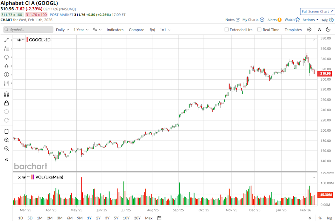The height and width of the screenshot is (221, 336).
Task: Click the Symbol search field
Action: (x=28, y=30)
